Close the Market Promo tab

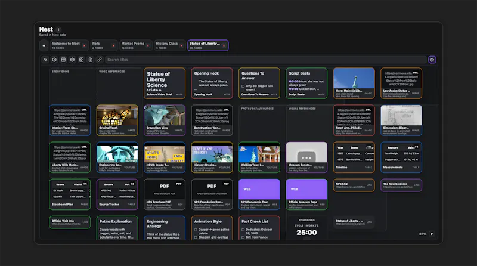click(148, 46)
